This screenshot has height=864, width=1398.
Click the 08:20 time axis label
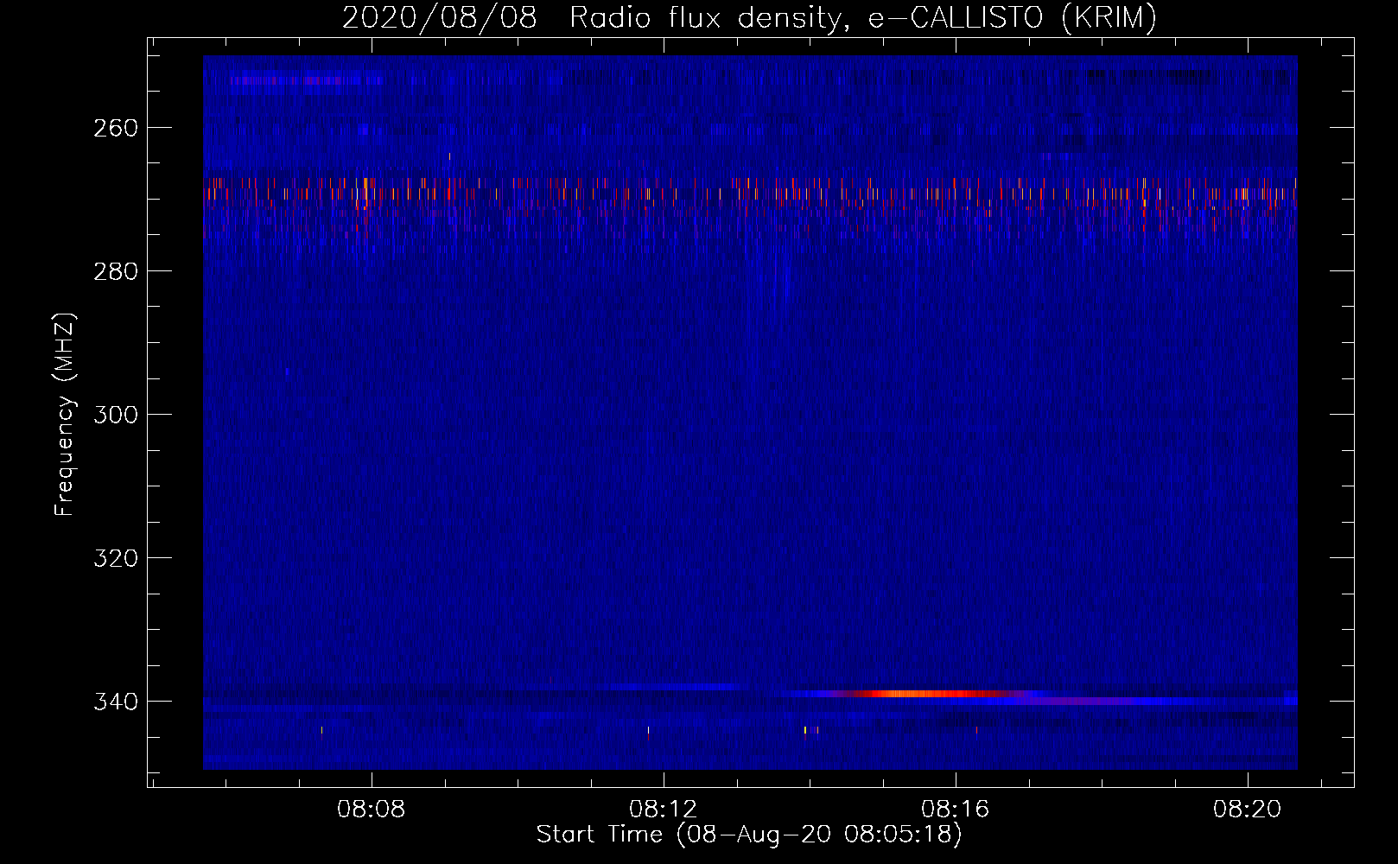click(1248, 809)
